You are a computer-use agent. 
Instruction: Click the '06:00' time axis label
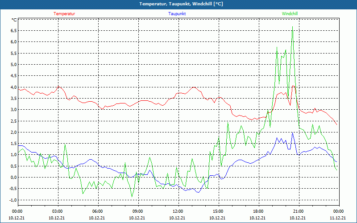coord(98,211)
